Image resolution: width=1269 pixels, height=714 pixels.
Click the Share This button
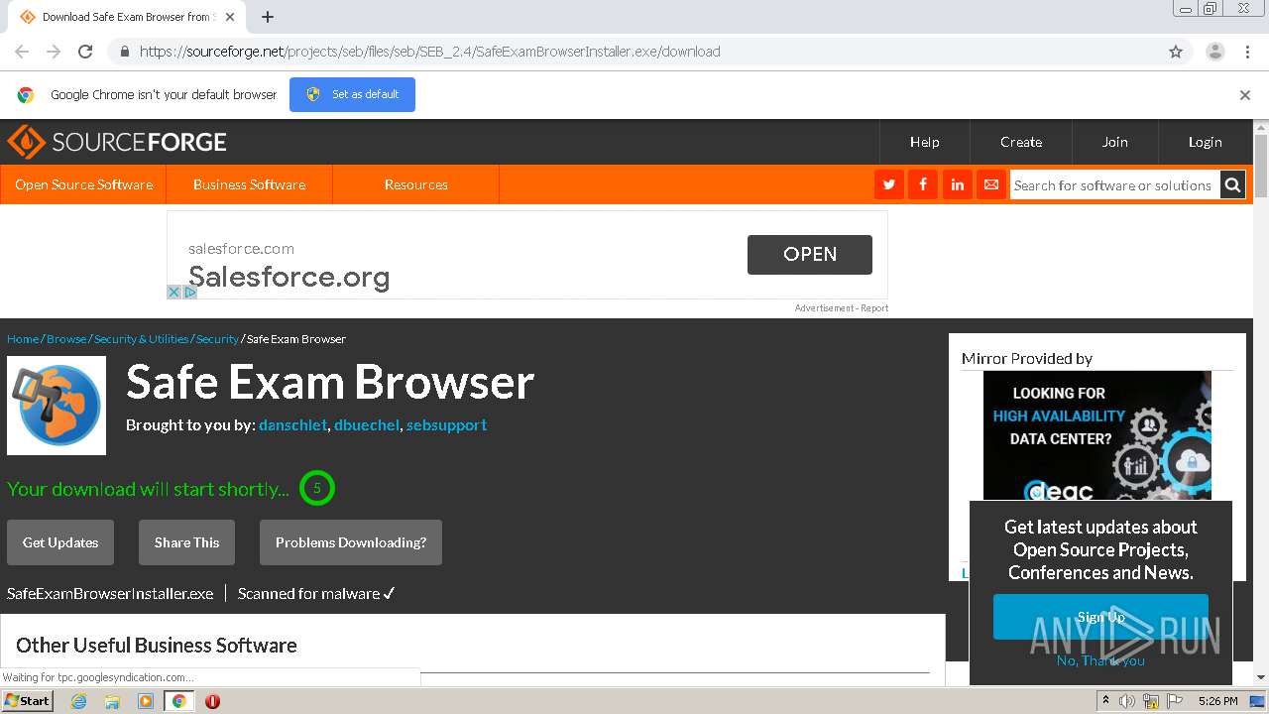tap(186, 542)
